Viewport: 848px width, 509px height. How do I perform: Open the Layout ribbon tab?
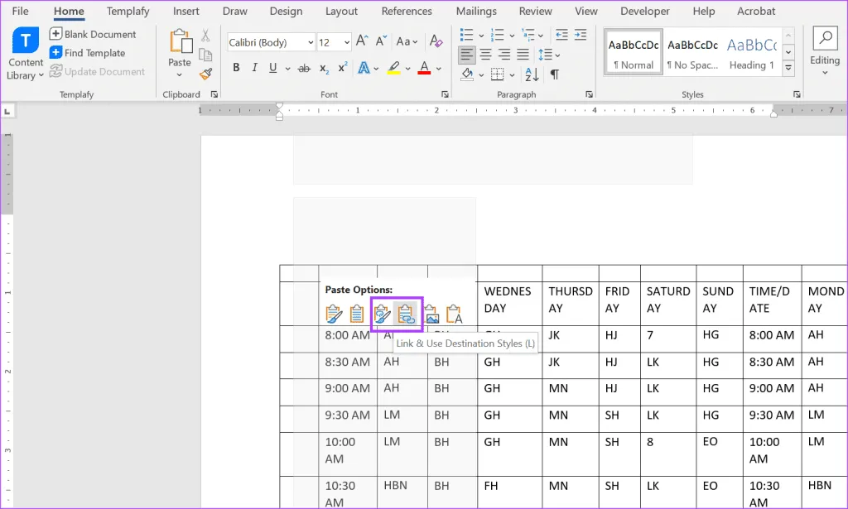click(341, 12)
